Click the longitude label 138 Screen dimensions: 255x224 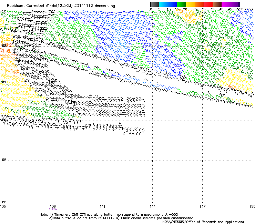tap(53, 206)
